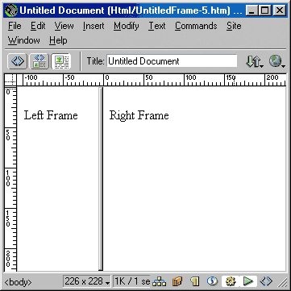Open the Commands menu
The width and height of the screenshot is (291, 291).
tap(196, 26)
